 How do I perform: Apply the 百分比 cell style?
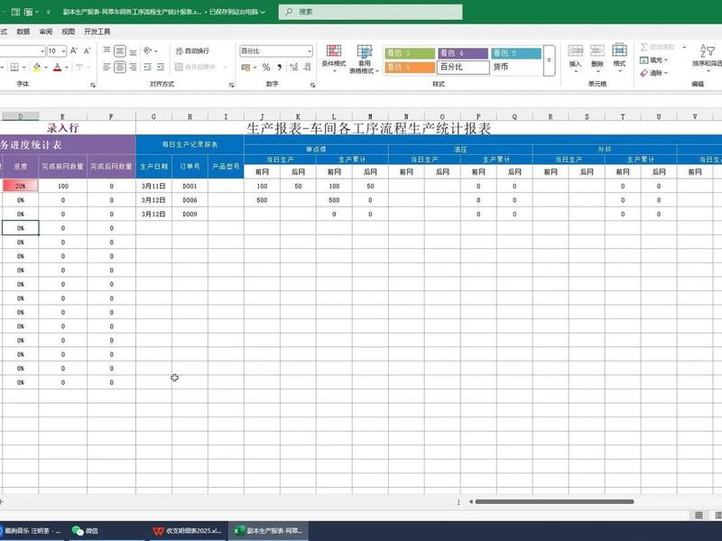tap(463, 67)
